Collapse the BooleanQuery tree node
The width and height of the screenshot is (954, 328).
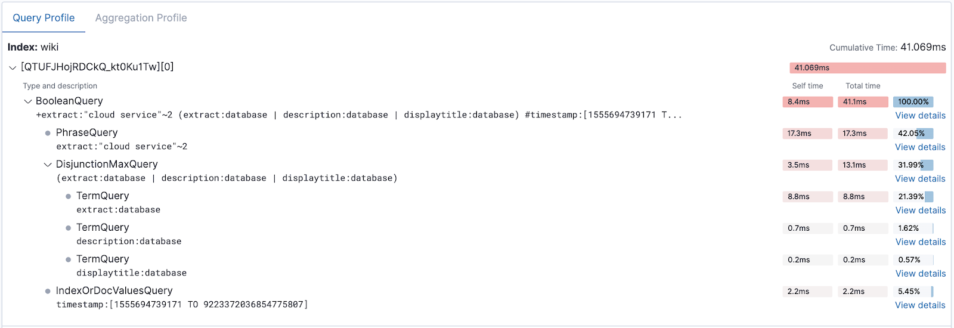27,101
